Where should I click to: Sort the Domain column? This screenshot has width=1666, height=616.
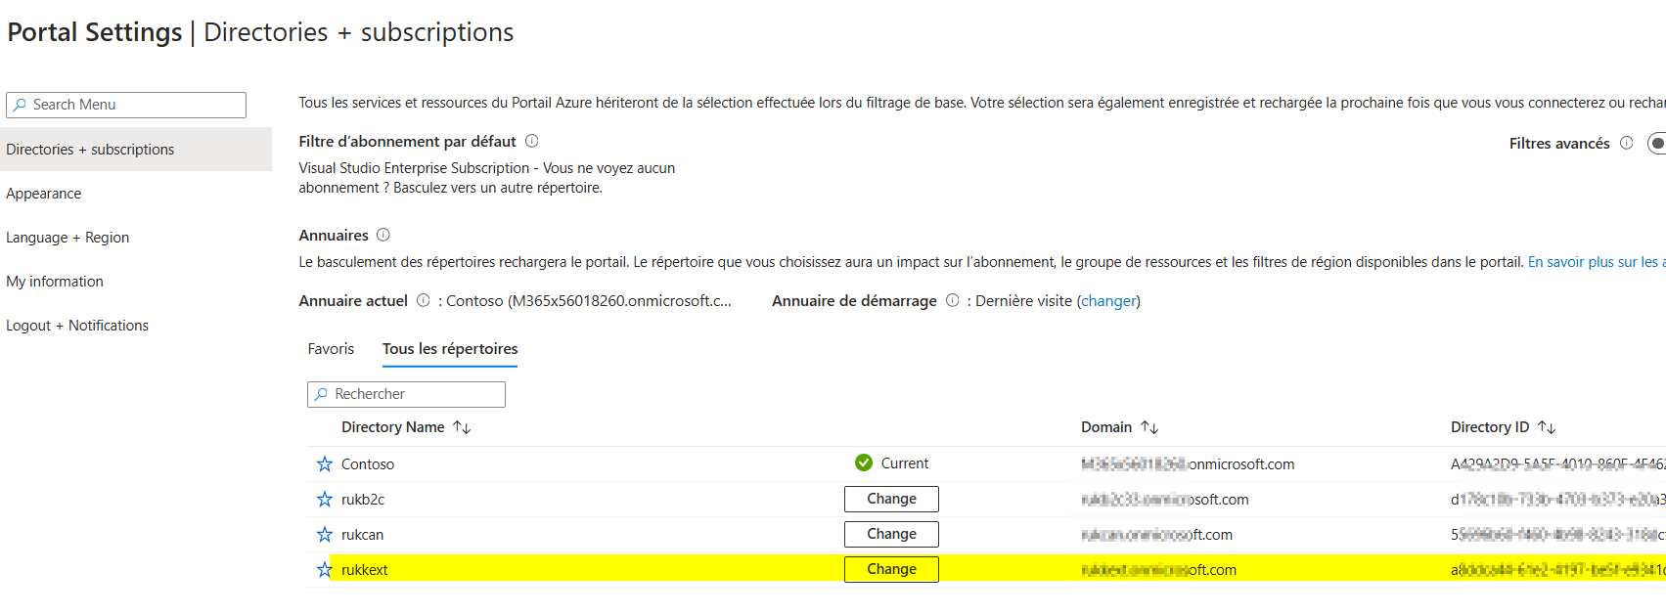pyautogui.click(x=1149, y=427)
